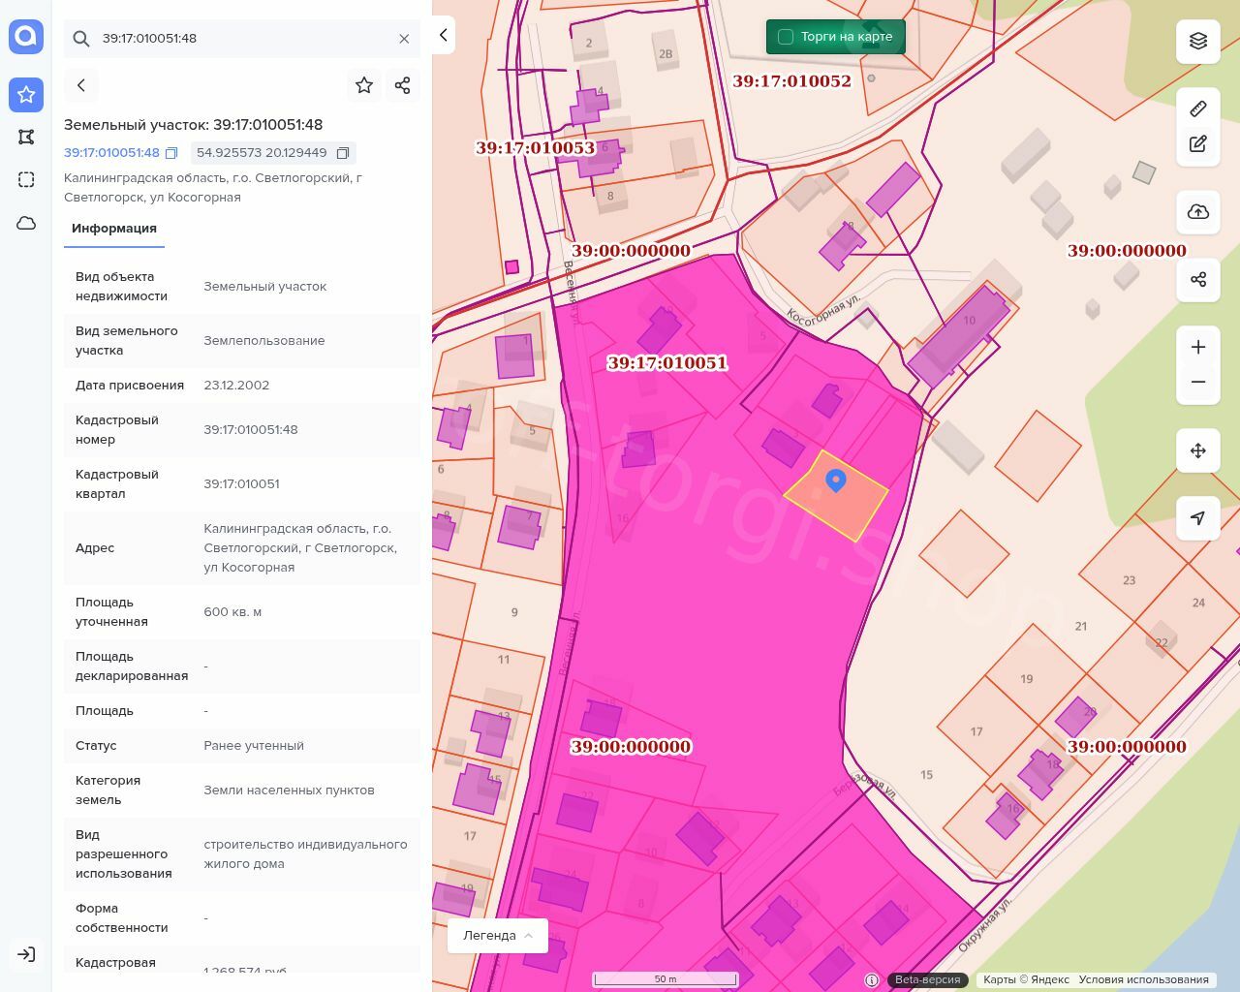Screen dimensions: 1240x992
Task: Zoom out on the map
Action: (1198, 382)
